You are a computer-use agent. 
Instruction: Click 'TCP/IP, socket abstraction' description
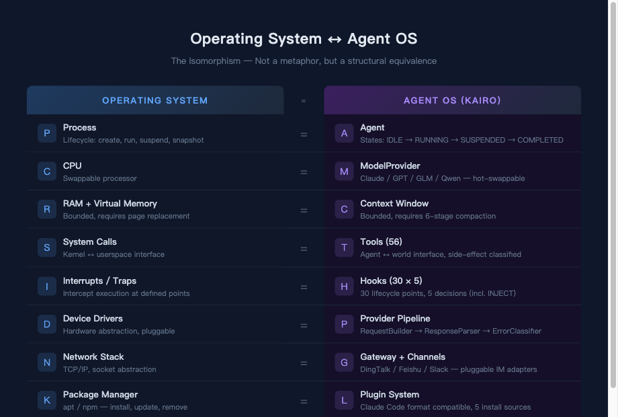click(x=109, y=369)
